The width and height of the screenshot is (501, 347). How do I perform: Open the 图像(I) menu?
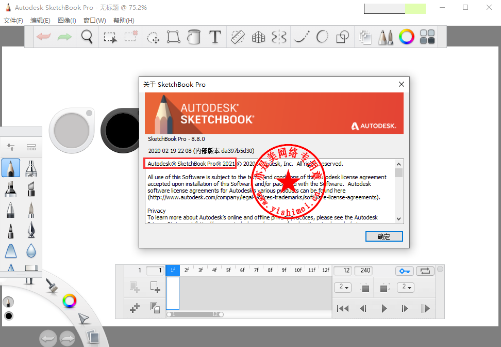[x=67, y=21]
